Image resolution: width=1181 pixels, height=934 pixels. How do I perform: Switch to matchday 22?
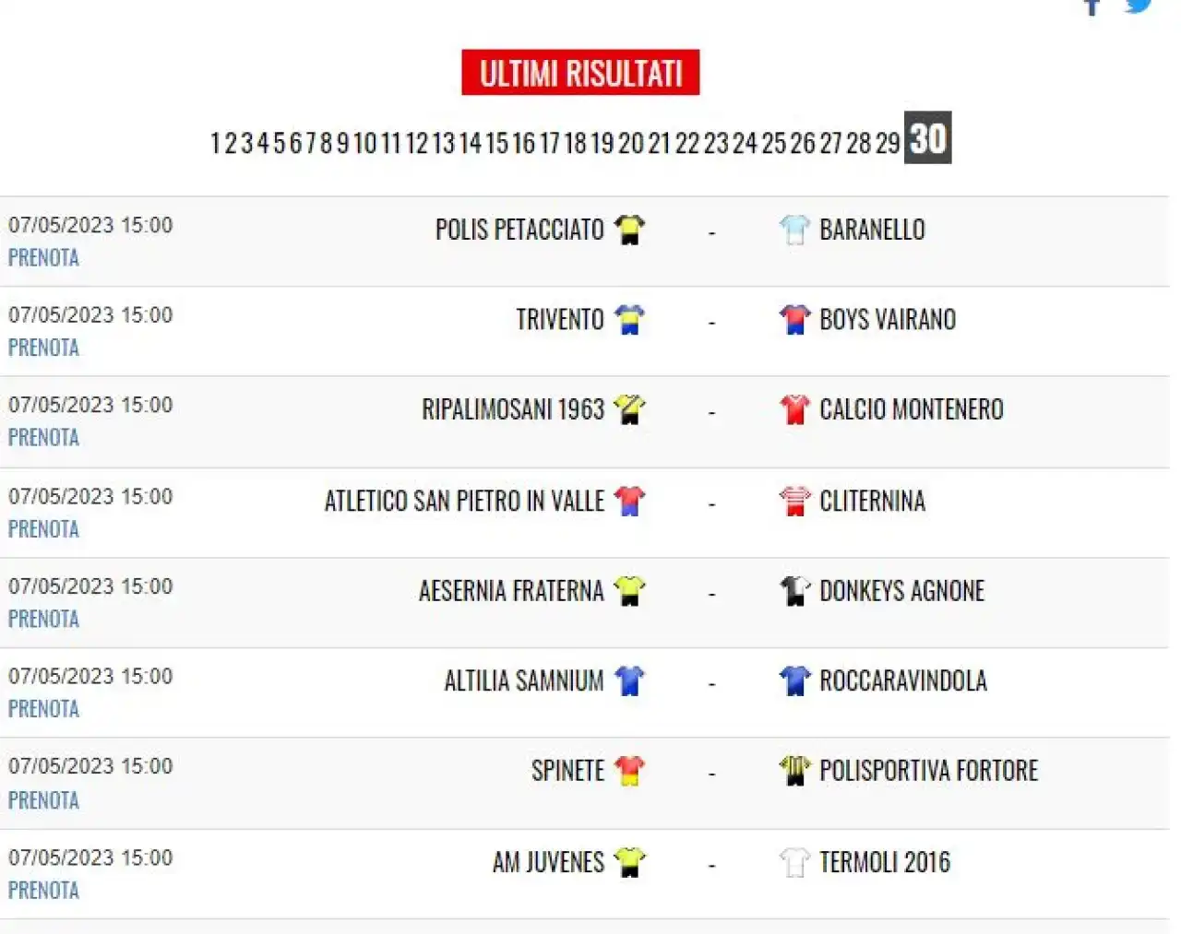click(687, 143)
